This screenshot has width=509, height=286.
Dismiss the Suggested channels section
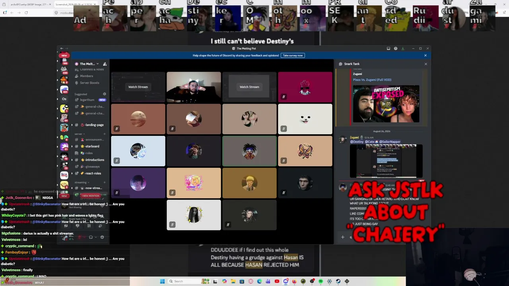pyautogui.click(x=105, y=94)
